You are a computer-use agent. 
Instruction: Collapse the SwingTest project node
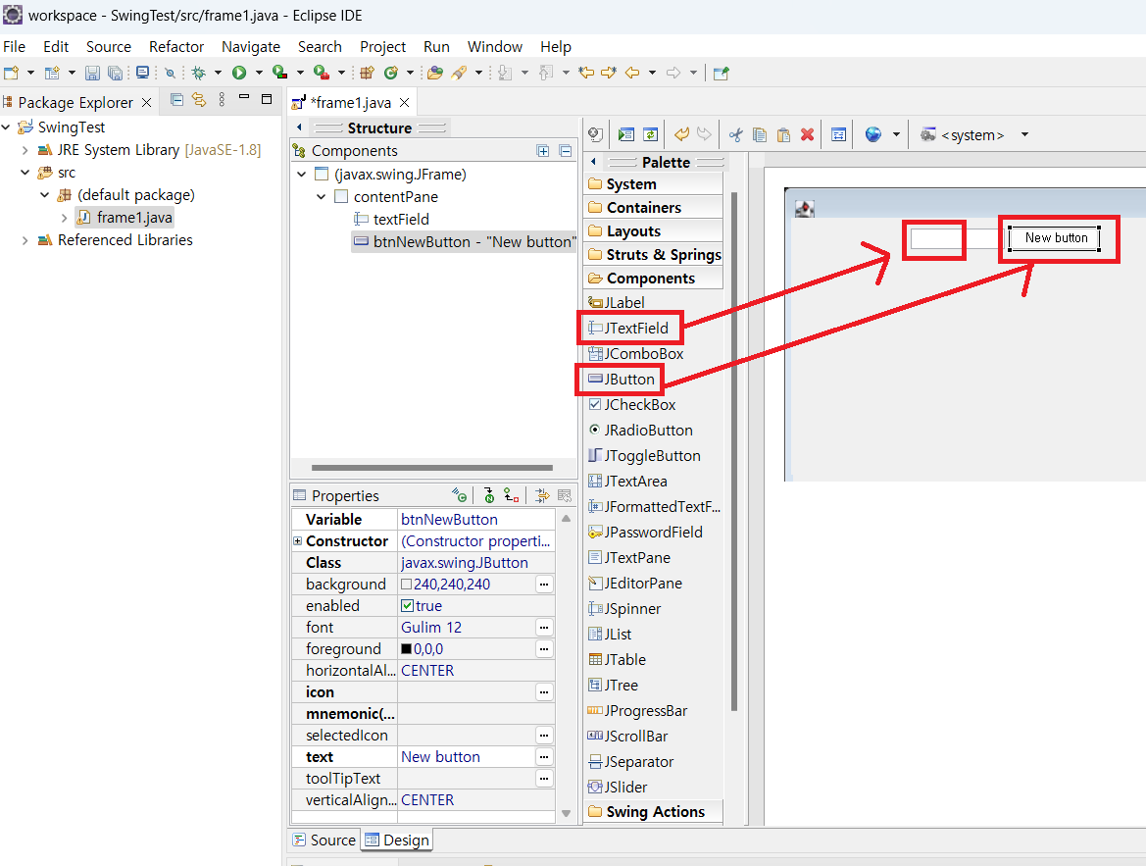point(6,127)
